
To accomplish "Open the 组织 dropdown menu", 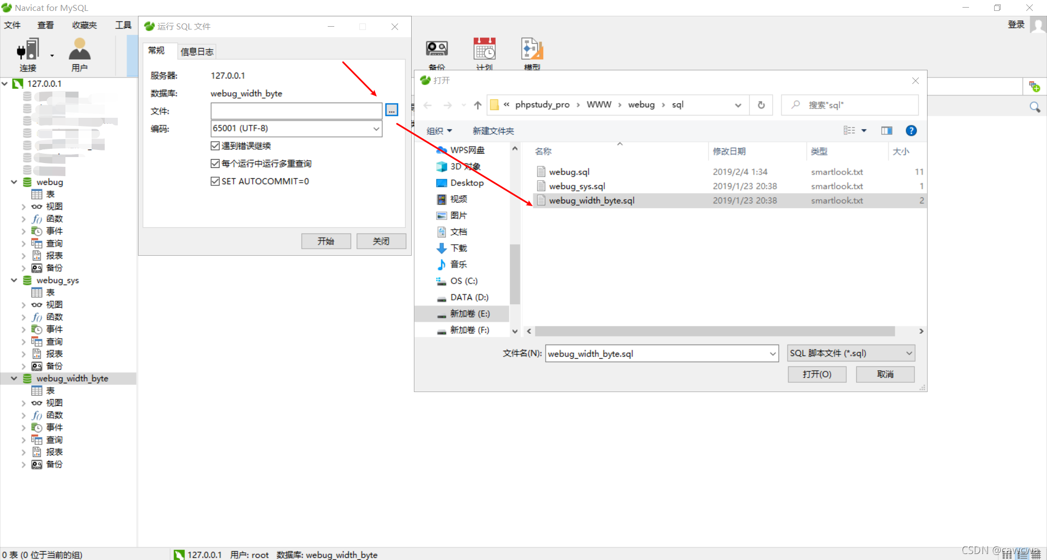I will 440,131.
